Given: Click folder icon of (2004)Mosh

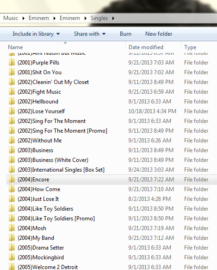Looking at the screenshot, I should (x=12, y=228).
